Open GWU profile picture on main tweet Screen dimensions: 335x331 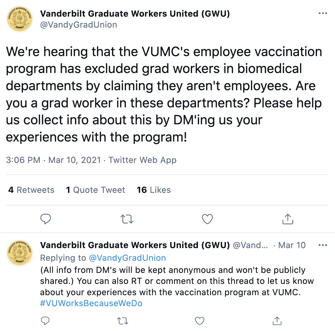point(20,19)
